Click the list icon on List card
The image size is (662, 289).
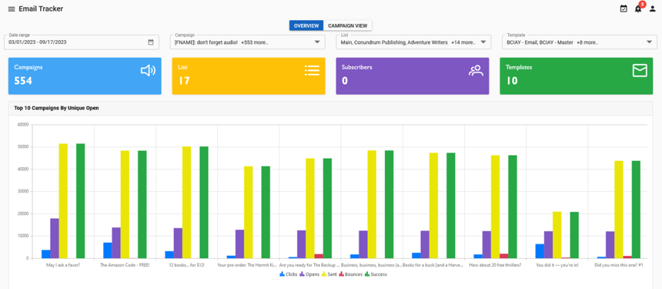pos(312,70)
